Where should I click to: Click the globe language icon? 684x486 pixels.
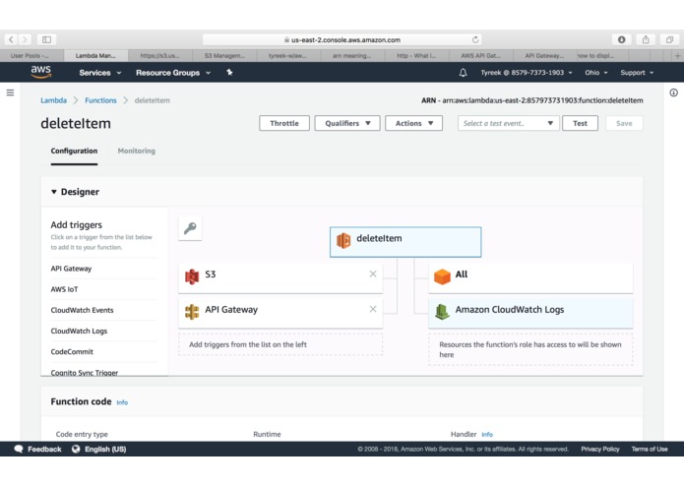76,449
